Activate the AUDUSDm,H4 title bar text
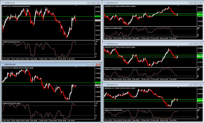 [x=112, y=3]
